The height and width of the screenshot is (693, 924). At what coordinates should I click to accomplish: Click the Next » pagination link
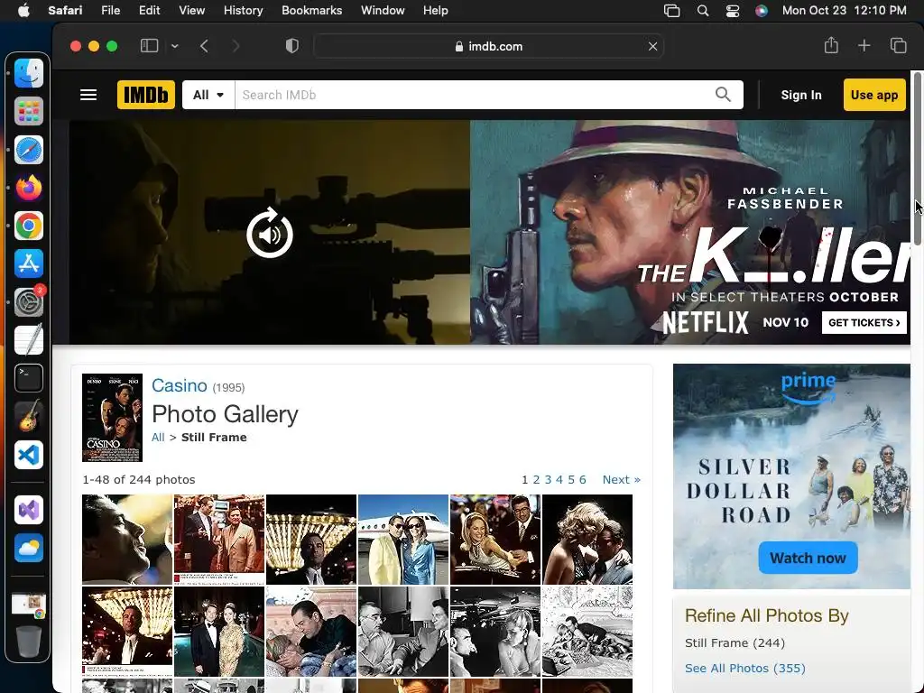pyautogui.click(x=621, y=480)
